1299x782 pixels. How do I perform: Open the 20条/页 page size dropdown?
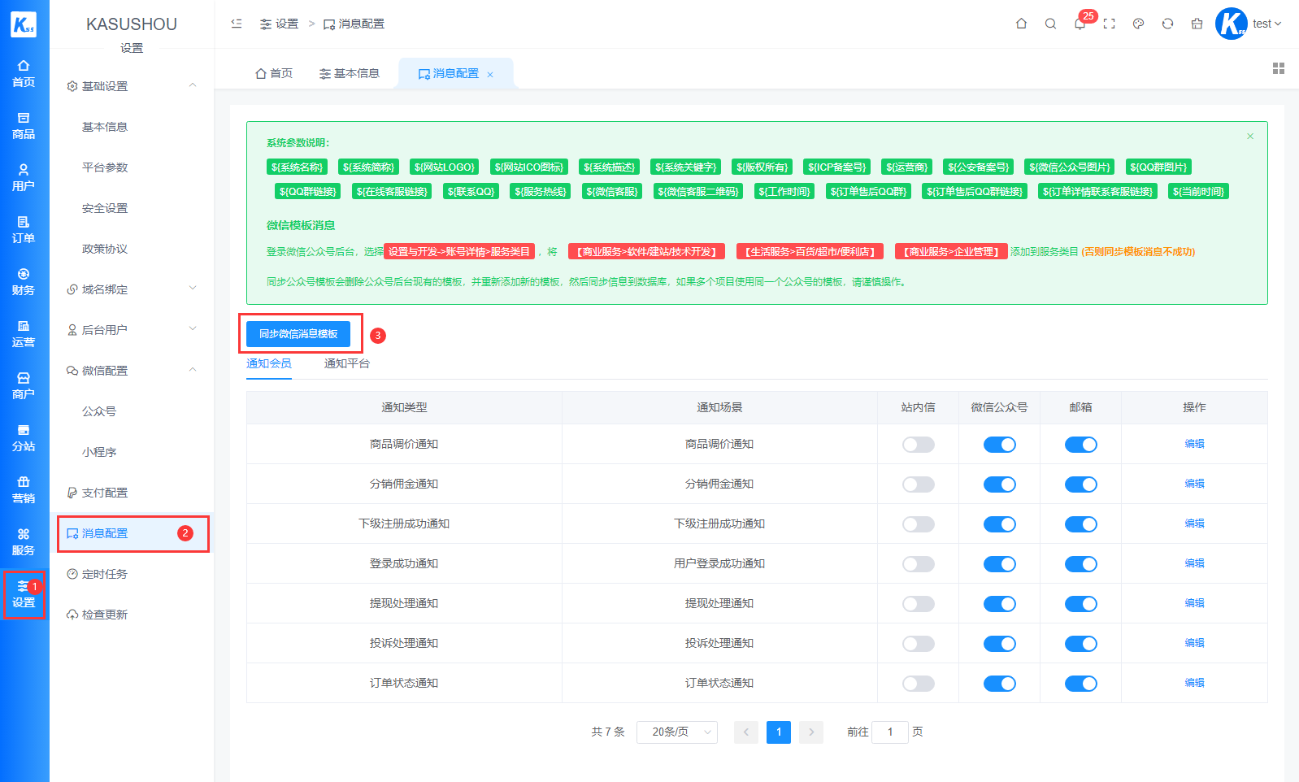[x=677, y=732]
